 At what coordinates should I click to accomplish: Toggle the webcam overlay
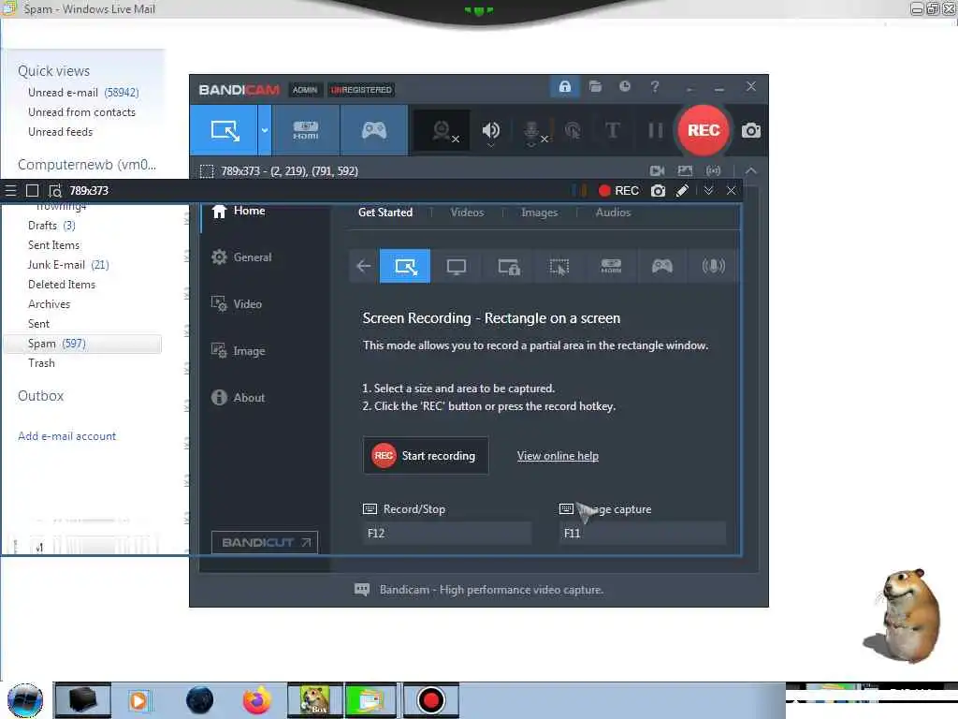(x=443, y=131)
